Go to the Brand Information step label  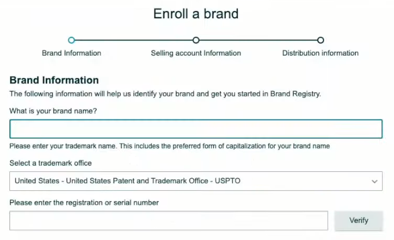pyautogui.click(x=71, y=53)
